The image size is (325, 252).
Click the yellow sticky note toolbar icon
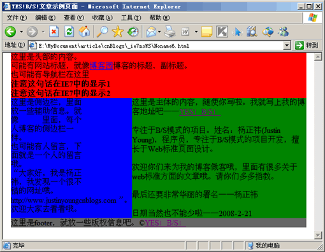[x=206, y=32]
